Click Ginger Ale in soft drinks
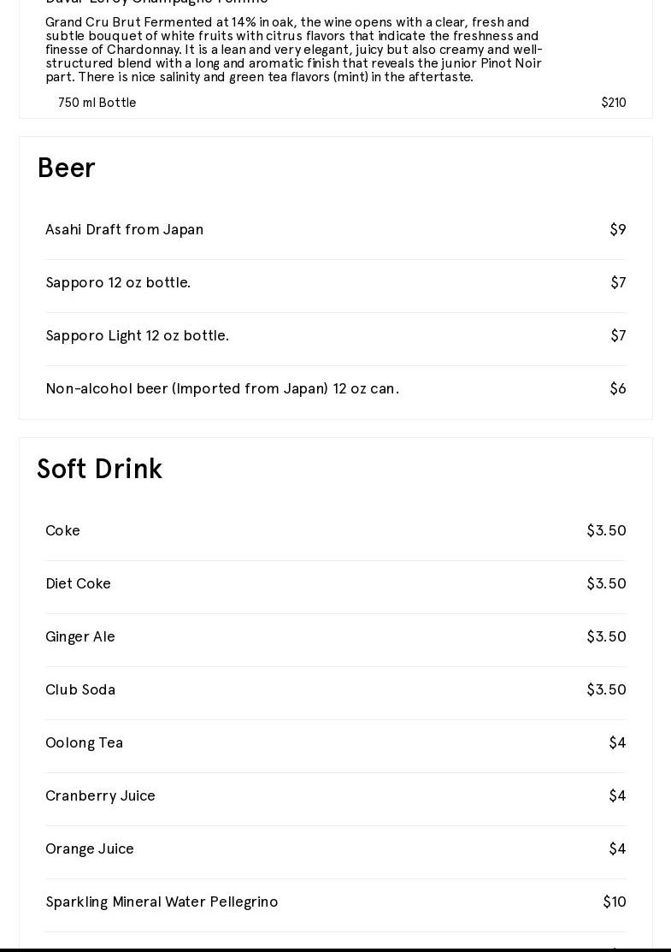The height and width of the screenshot is (952, 671). tap(80, 636)
